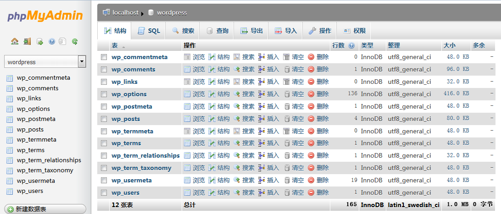The image size is (501, 214).
Task: Click localhost link in the breadcrumb
Action: pos(126,13)
